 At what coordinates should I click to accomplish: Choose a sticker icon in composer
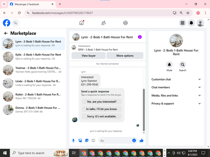87,141
